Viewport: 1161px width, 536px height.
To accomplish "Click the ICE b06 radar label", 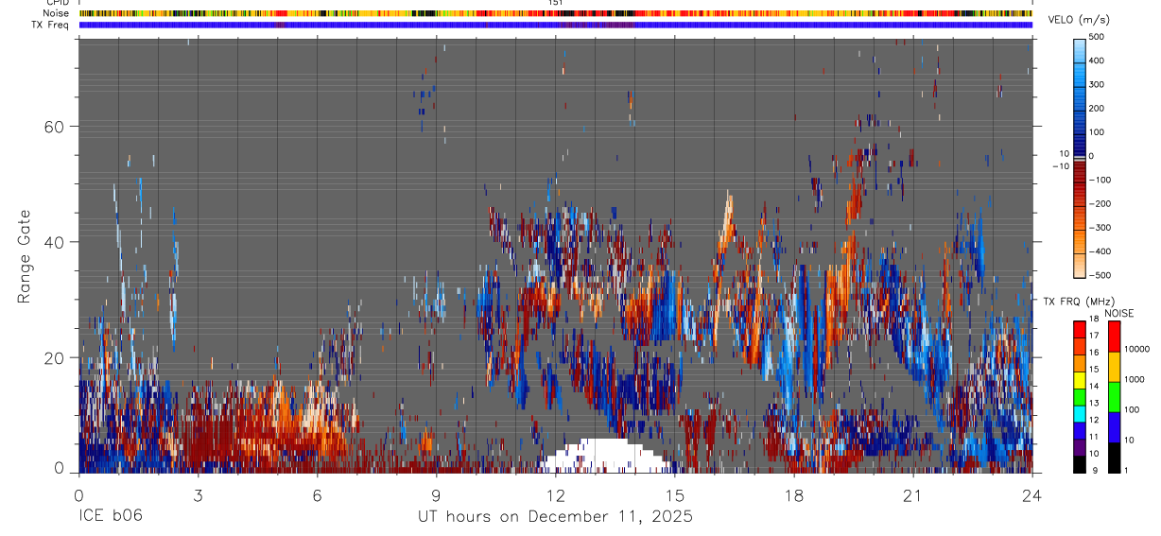I will click(x=112, y=516).
